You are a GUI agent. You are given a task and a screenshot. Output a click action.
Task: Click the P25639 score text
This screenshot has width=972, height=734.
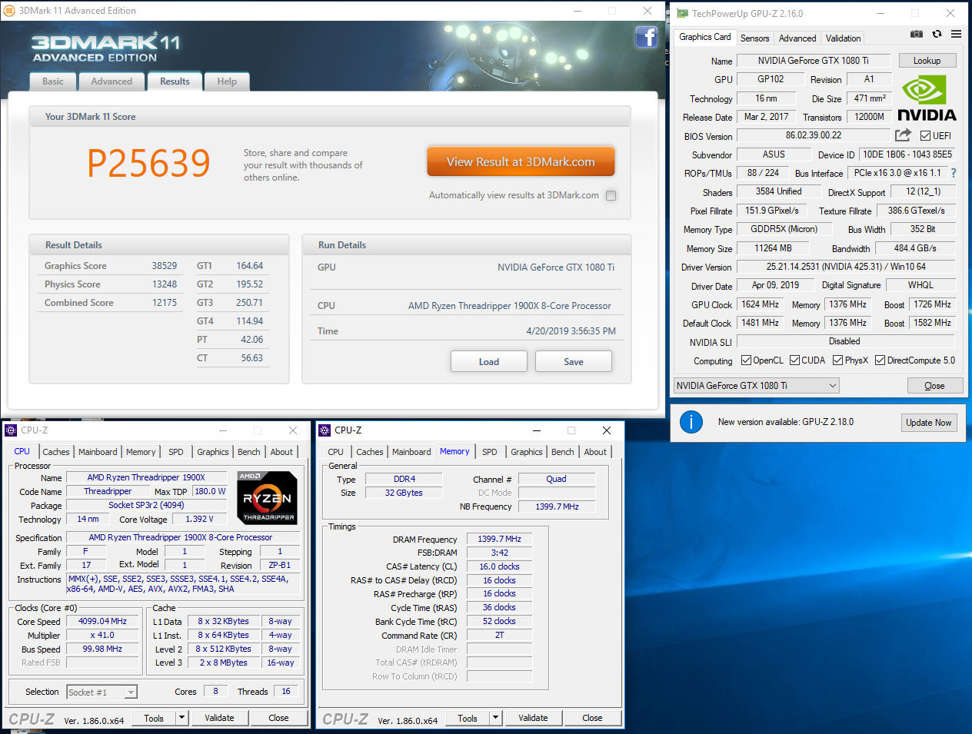pyautogui.click(x=148, y=163)
